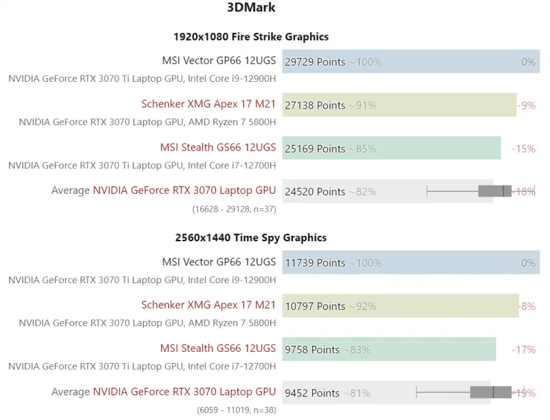550x420 pixels.
Task: Open Schenker XMG Apex 17 M21 link under Fire Strike
Action: pos(208,104)
